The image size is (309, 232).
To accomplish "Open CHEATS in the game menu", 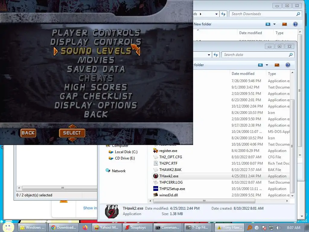I will 96,78.
